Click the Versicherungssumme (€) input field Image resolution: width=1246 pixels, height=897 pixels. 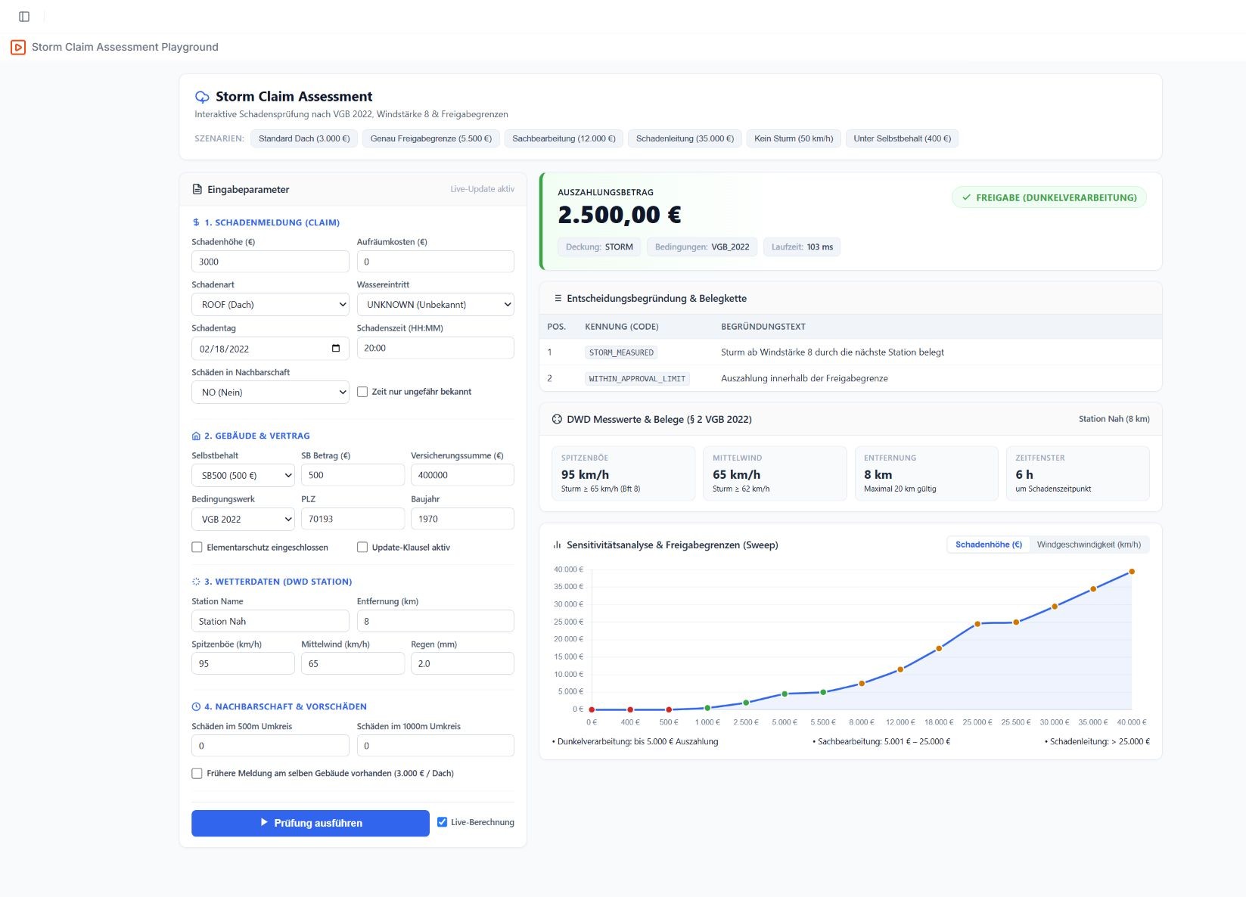462,475
